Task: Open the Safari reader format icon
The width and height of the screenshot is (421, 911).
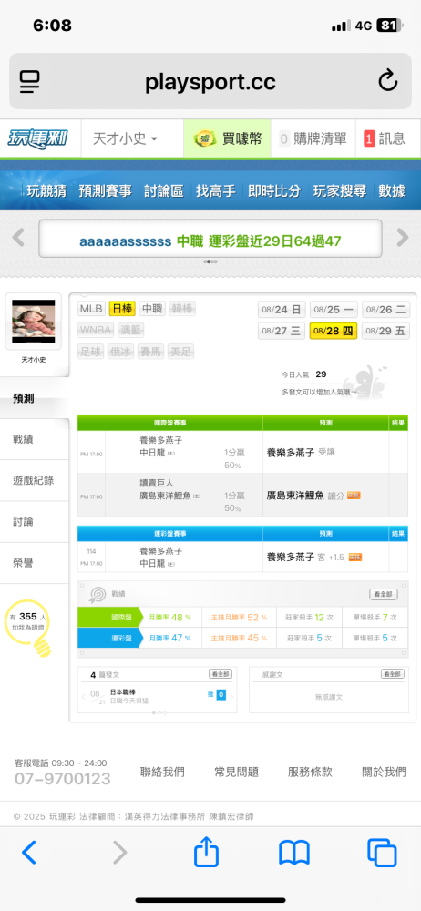Action: (30, 81)
